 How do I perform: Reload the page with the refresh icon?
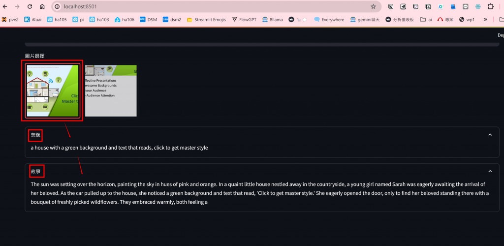coord(30,6)
